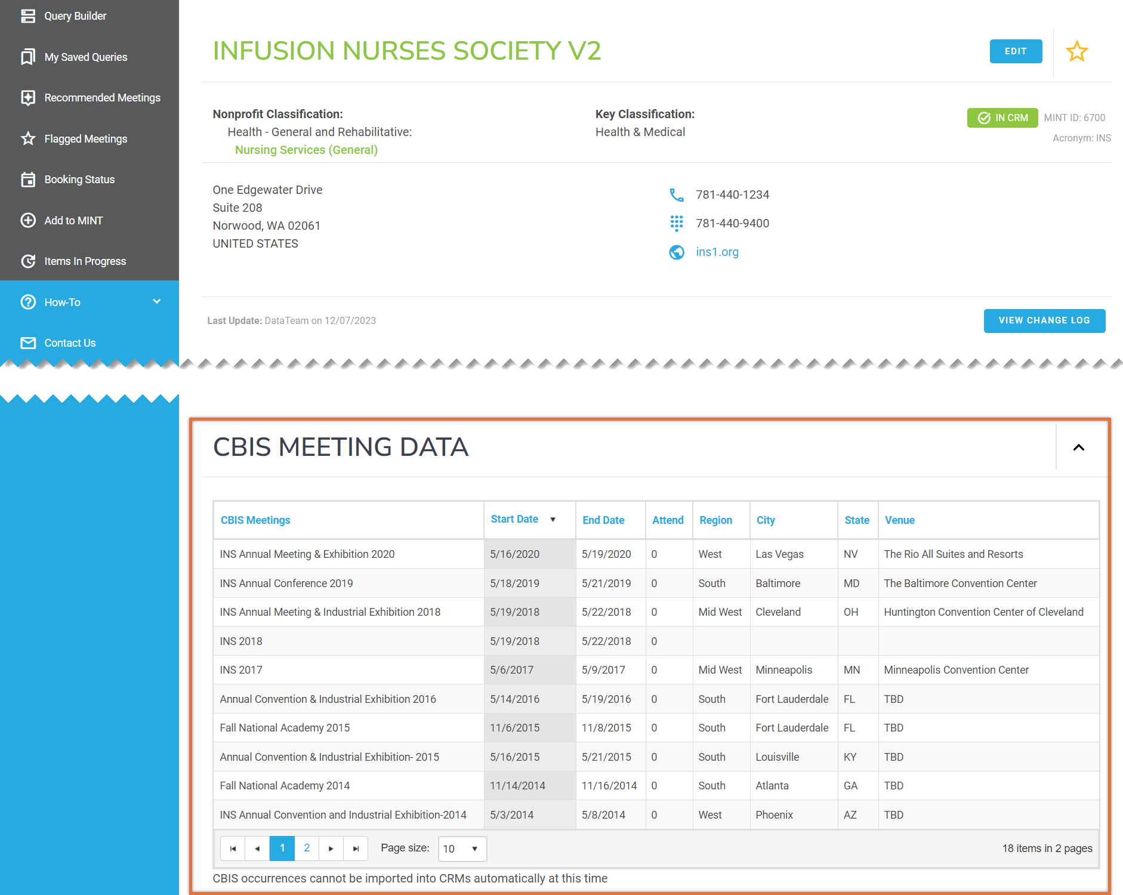Image resolution: width=1123 pixels, height=895 pixels.
Task: Select page 2 of the table
Action: (307, 848)
